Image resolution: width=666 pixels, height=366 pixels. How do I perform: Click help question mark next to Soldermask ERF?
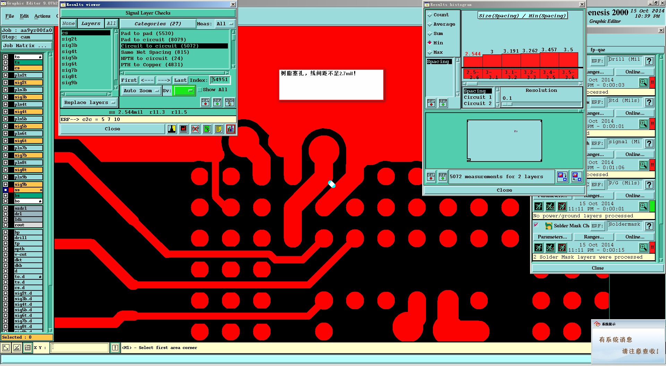pyautogui.click(x=649, y=226)
